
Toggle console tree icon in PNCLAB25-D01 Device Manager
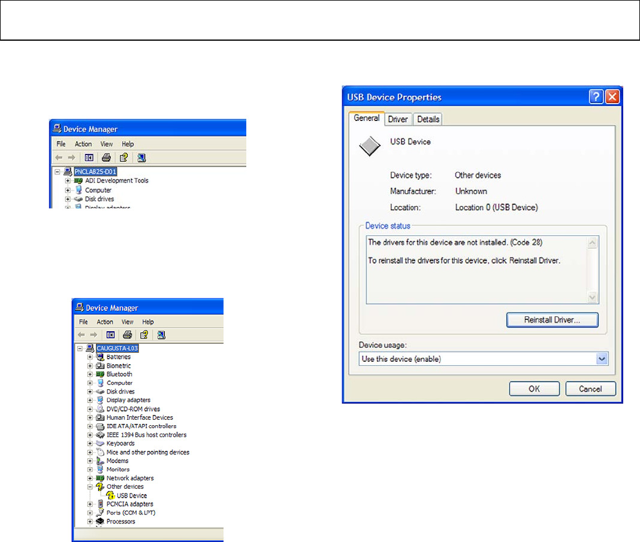tap(88, 158)
